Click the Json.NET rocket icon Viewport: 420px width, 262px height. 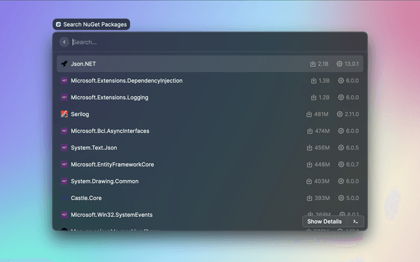pyautogui.click(x=64, y=64)
